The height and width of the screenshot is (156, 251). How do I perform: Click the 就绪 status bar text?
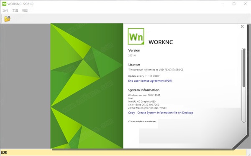[4, 153]
